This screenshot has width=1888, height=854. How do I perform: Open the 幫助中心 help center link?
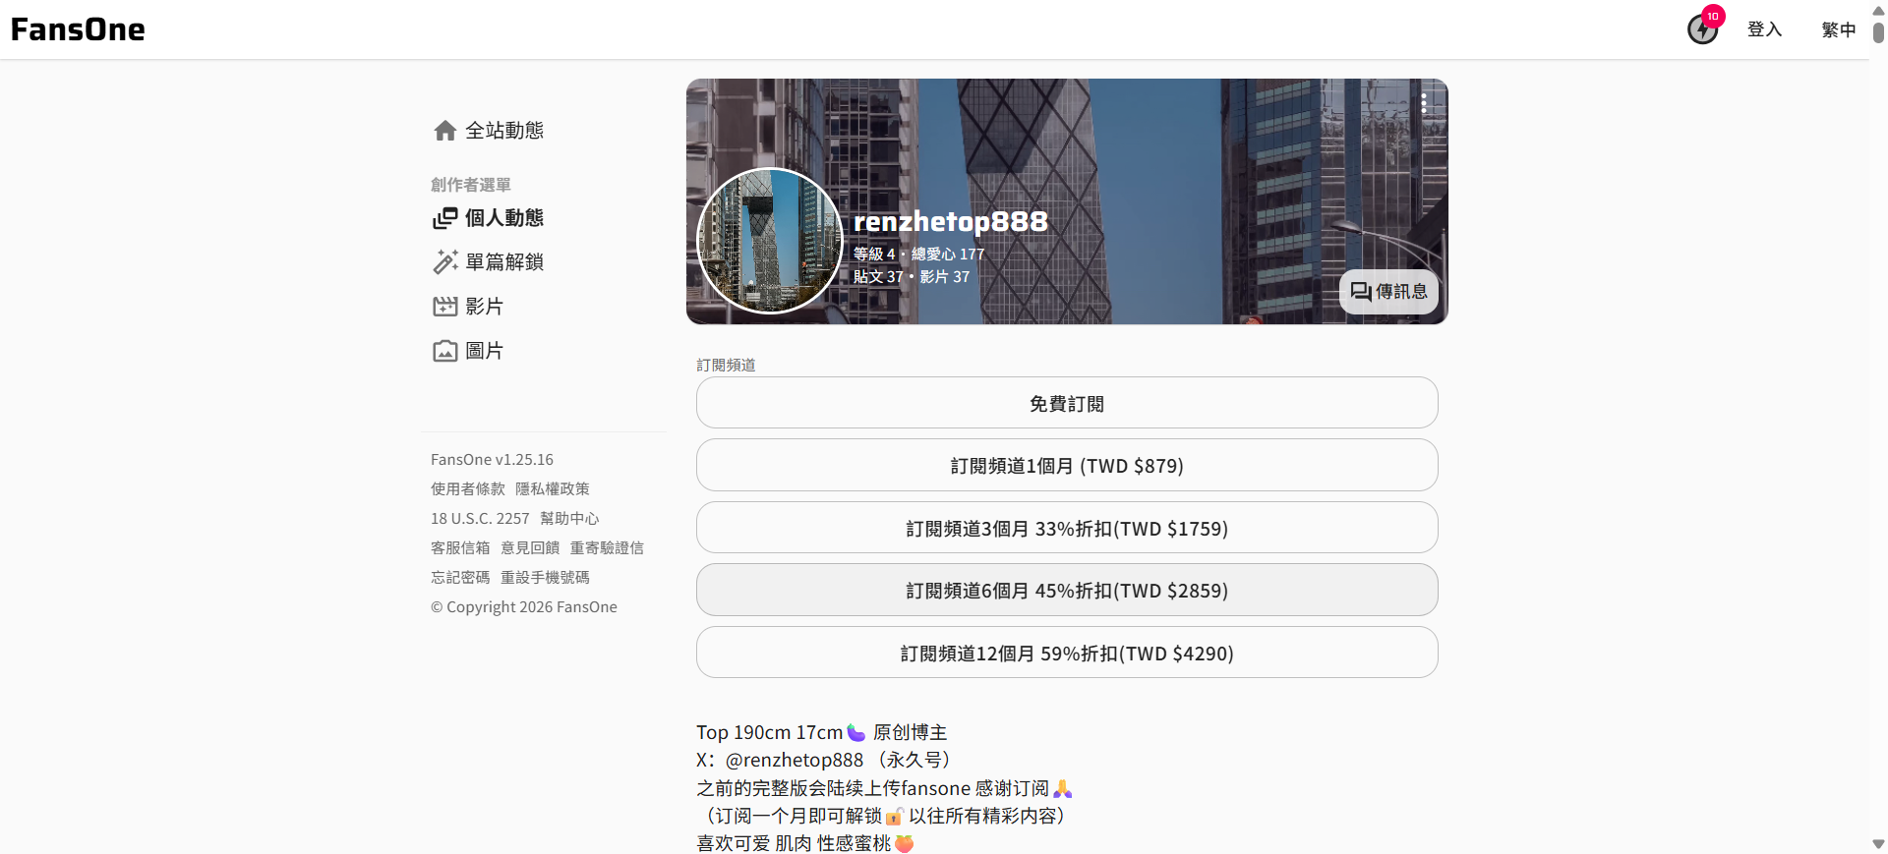(569, 518)
